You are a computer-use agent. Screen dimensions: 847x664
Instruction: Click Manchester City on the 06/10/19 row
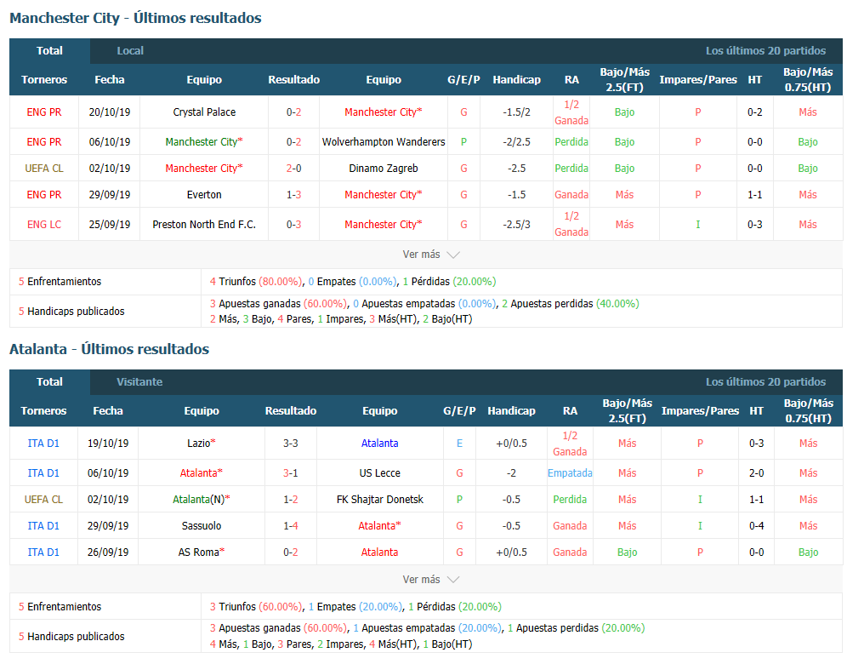[x=204, y=141]
